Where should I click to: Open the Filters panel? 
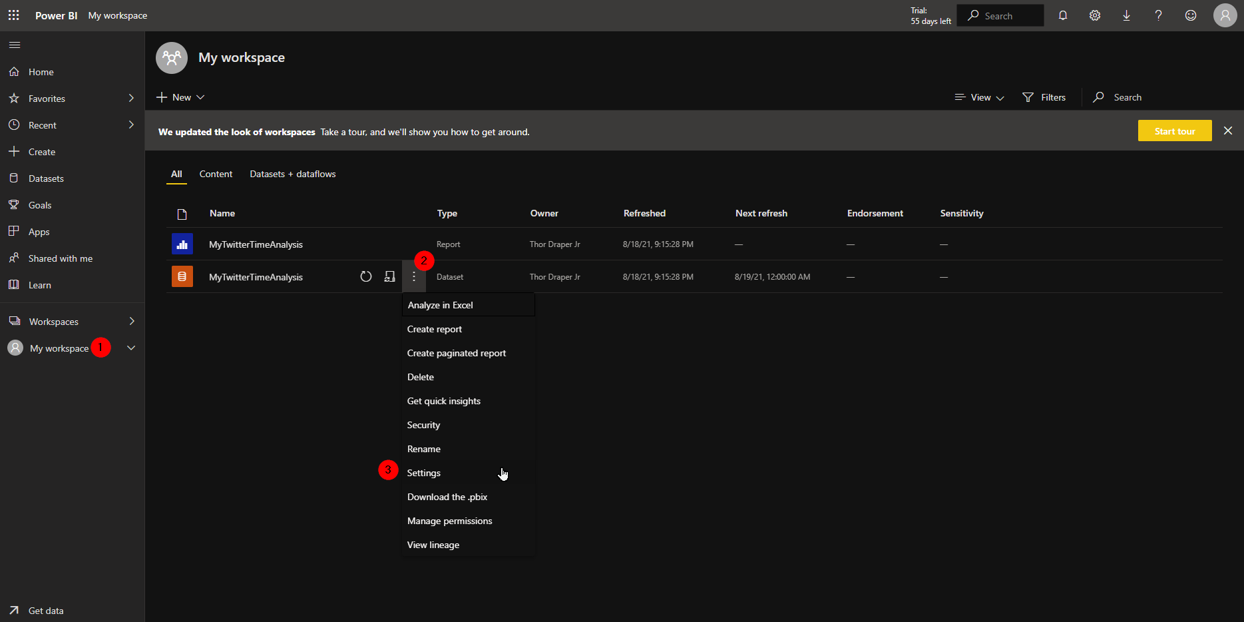click(1044, 97)
